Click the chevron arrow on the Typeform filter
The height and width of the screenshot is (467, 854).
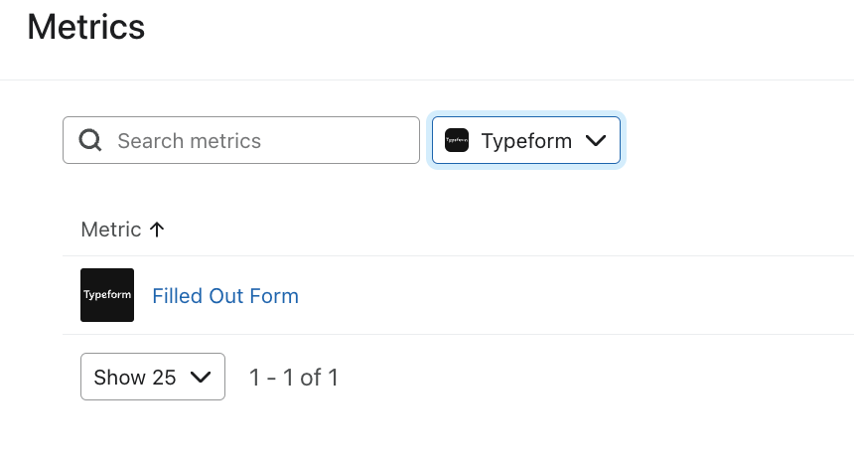pos(596,141)
